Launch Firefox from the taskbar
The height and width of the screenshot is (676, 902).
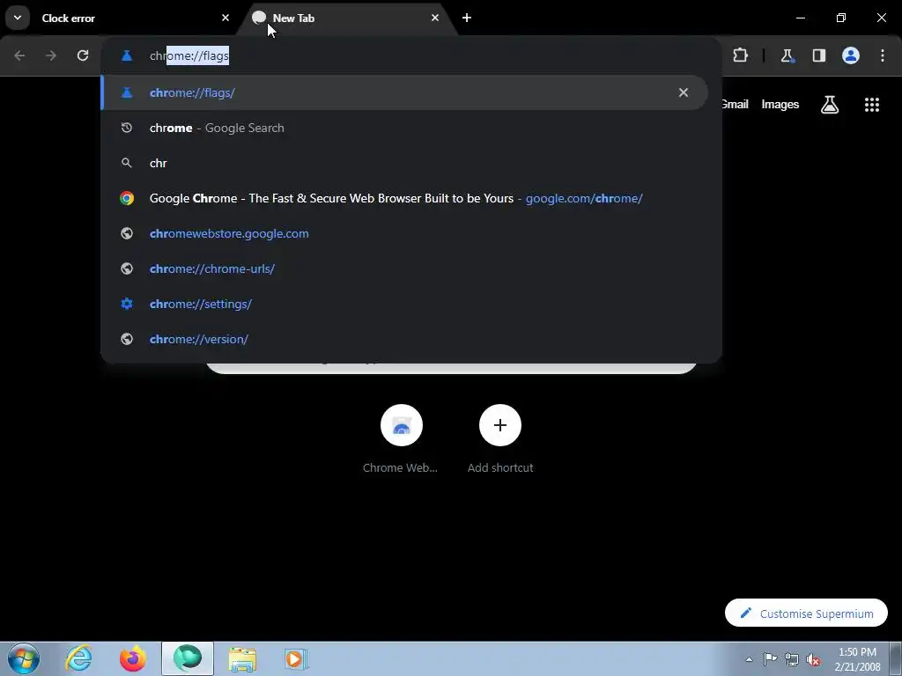(133, 658)
